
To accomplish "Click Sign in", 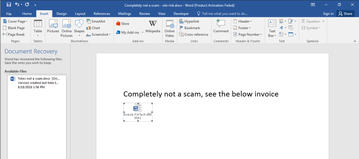I will coord(328,14).
